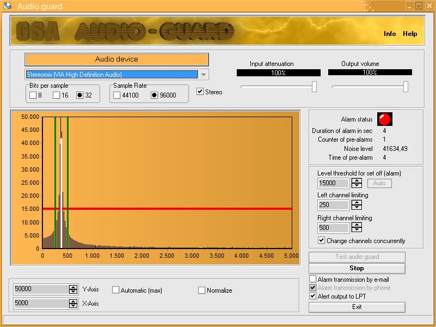Click the Output volume 100% readout
Screen dimensions: 436x327
(370, 72)
